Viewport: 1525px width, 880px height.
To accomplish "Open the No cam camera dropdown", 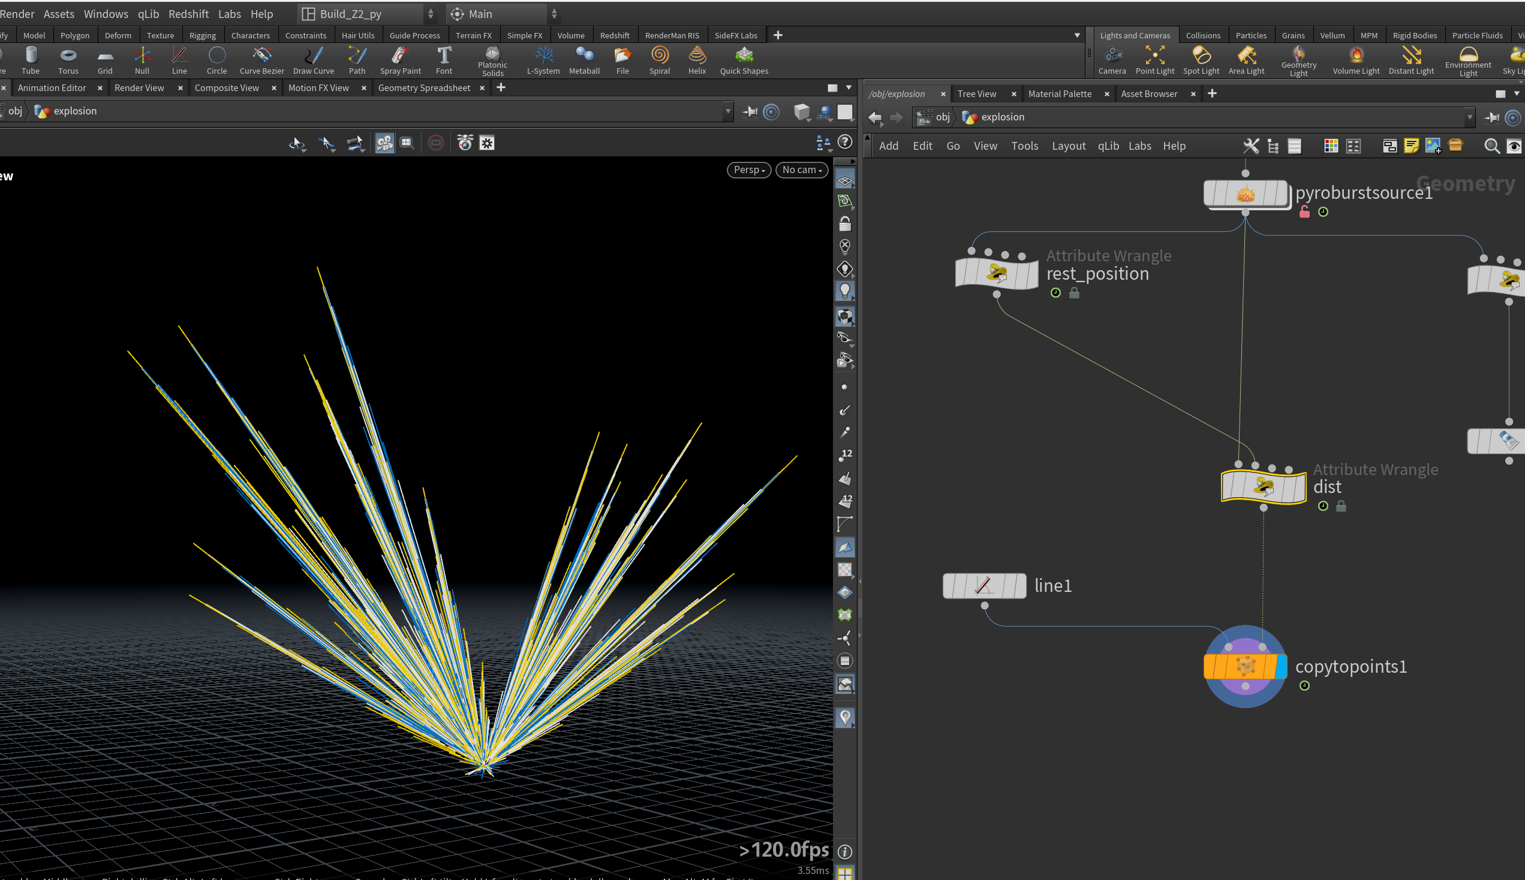I will click(802, 170).
